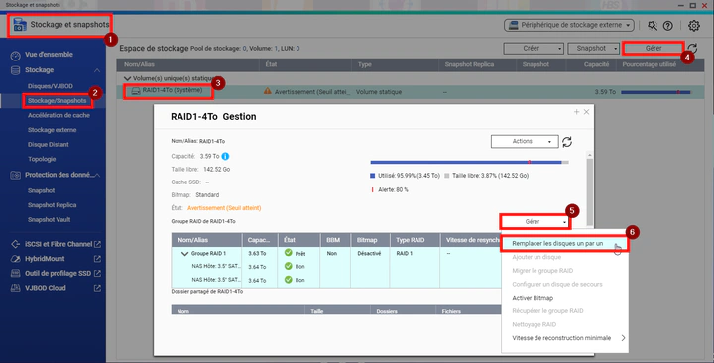Open the settings gear icon
The image size is (714, 363).
tap(693, 26)
